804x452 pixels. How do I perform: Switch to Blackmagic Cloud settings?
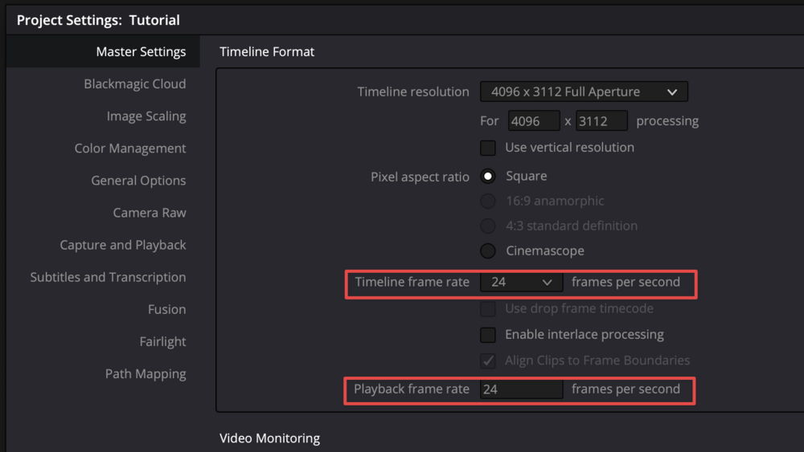click(134, 84)
